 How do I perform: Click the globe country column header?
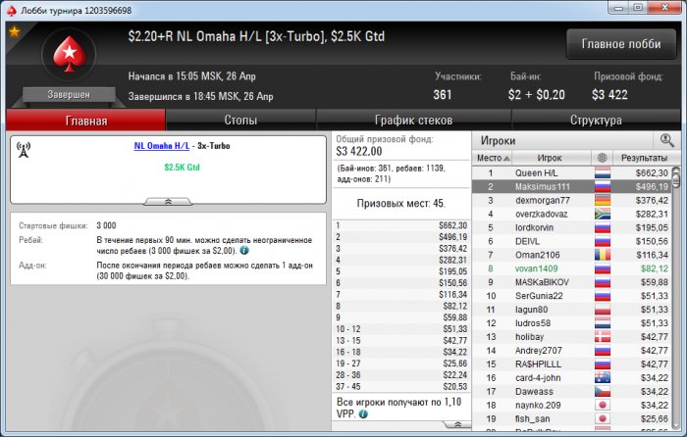tap(602, 158)
